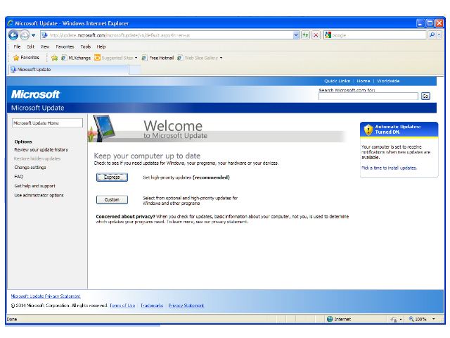Click Pick a time to install updates
The height and width of the screenshot is (338, 450).
coord(389,168)
